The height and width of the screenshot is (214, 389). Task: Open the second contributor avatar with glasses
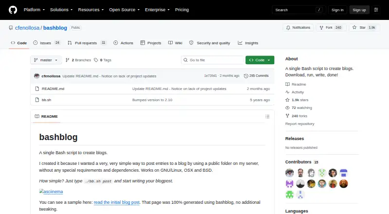pos(301,173)
